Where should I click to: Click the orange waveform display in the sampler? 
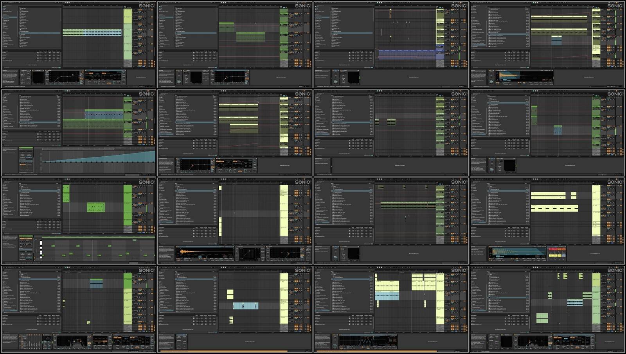point(204,252)
